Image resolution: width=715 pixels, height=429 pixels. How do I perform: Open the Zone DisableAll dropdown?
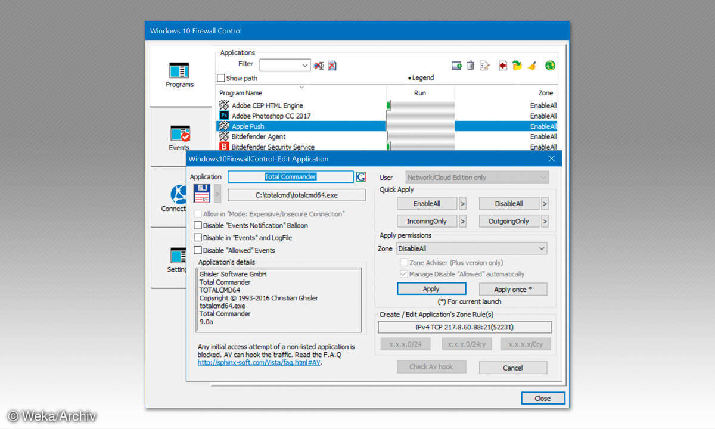(472, 248)
